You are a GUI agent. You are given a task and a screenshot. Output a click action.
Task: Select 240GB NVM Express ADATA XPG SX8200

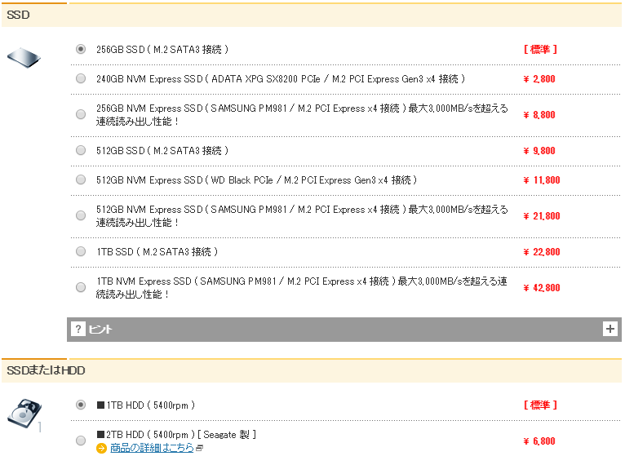click(81, 79)
